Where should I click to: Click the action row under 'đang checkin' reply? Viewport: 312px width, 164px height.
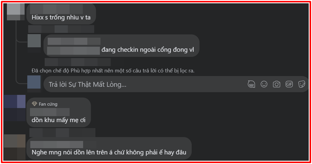(78, 62)
